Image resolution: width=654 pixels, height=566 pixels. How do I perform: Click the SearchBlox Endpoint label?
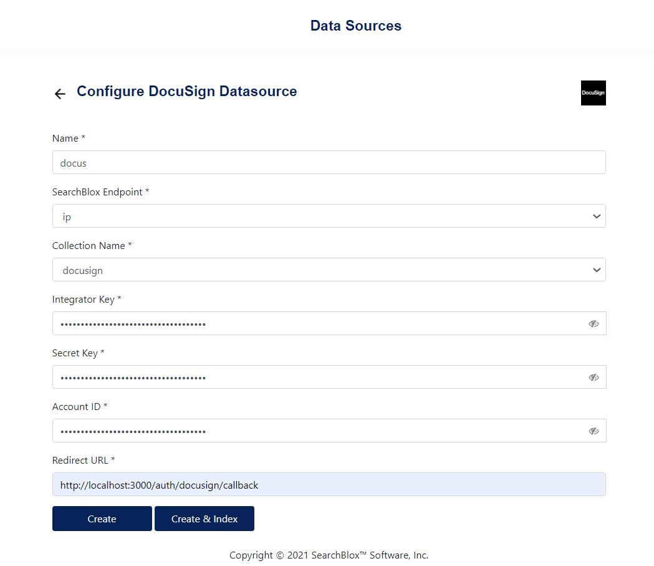click(x=100, y=192)
